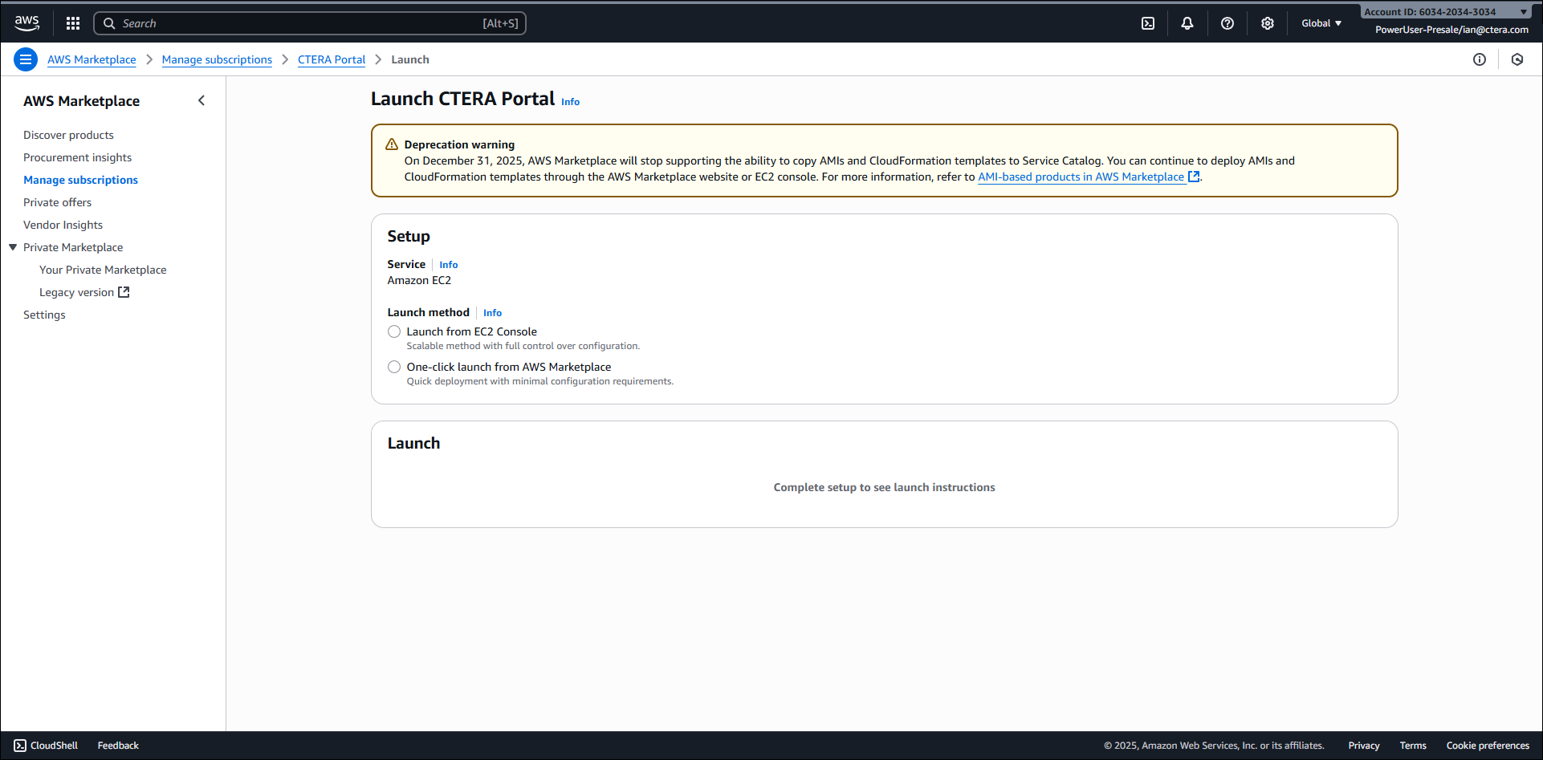The height and width of the screenshot is (760, 1543).
Task: Click Info link next to page title
Action: coord(570,102)
